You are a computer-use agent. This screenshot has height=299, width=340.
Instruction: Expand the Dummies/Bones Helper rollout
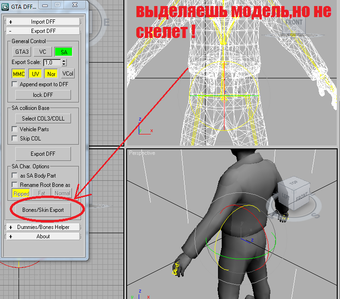(43, 227)
